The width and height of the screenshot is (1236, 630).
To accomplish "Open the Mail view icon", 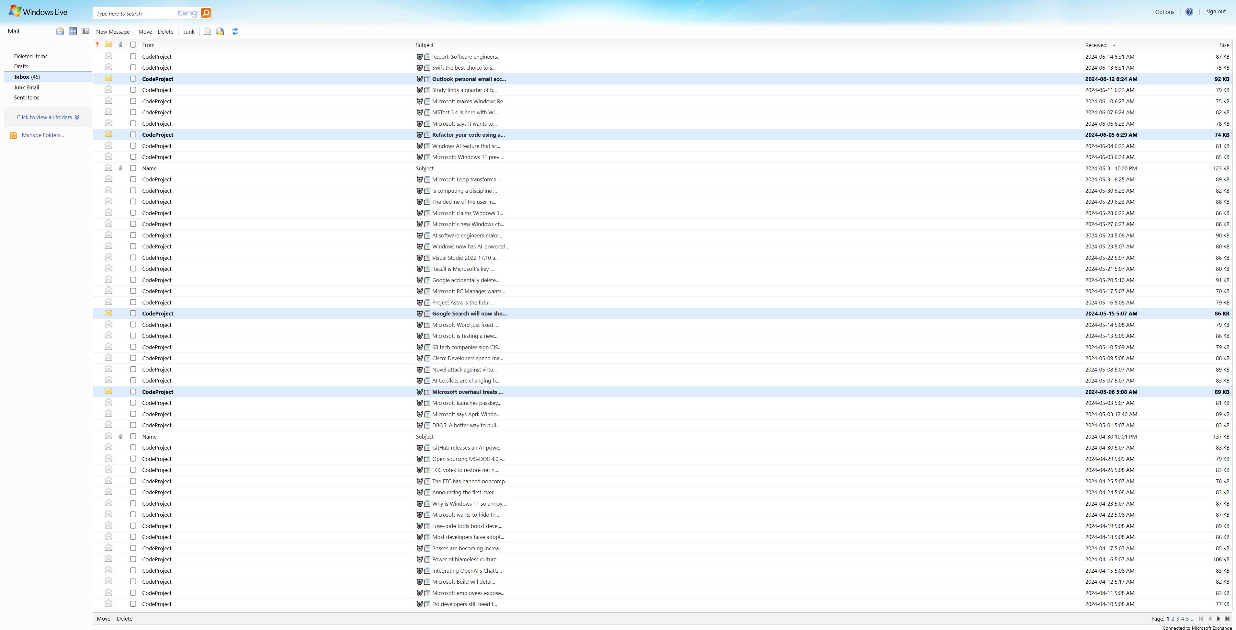I will click(60, 31).
